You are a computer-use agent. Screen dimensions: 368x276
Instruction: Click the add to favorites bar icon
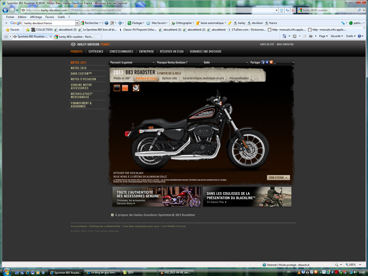28,30
